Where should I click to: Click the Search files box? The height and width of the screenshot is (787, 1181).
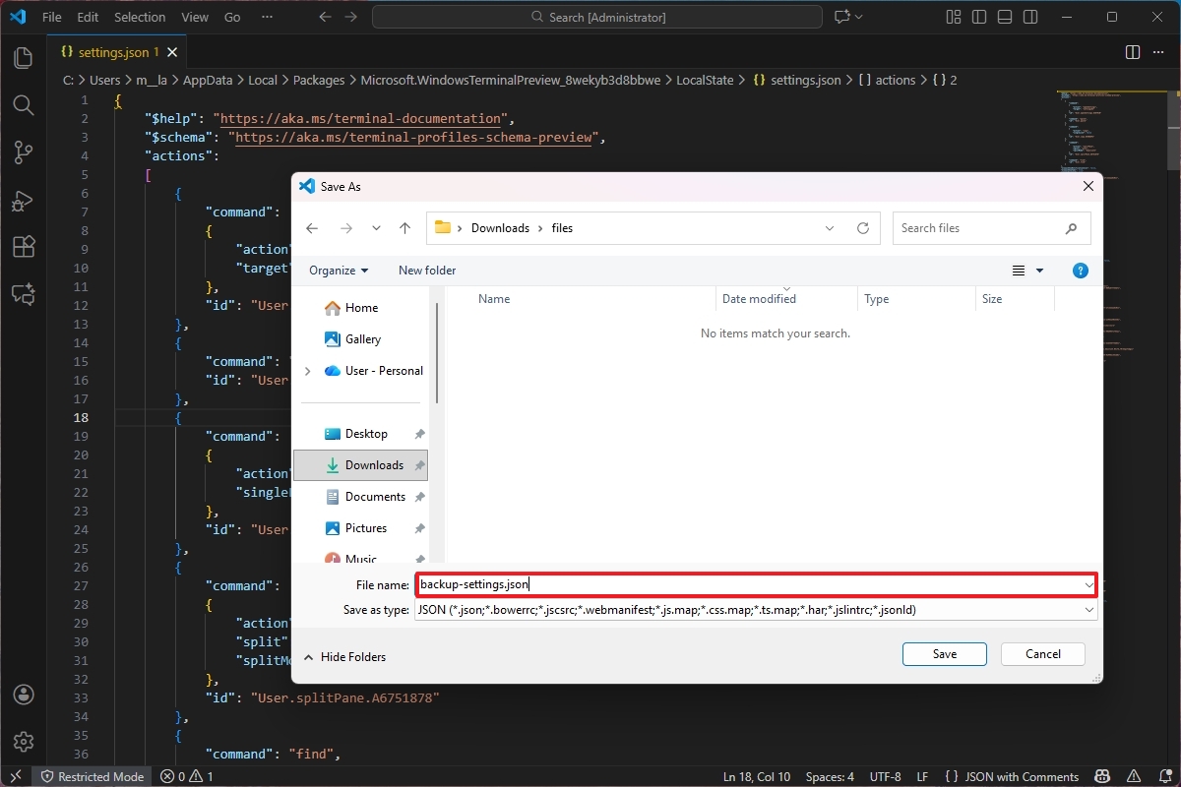[991, 228]
